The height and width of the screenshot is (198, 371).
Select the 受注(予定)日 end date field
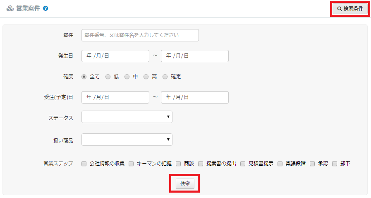(194, 97)
